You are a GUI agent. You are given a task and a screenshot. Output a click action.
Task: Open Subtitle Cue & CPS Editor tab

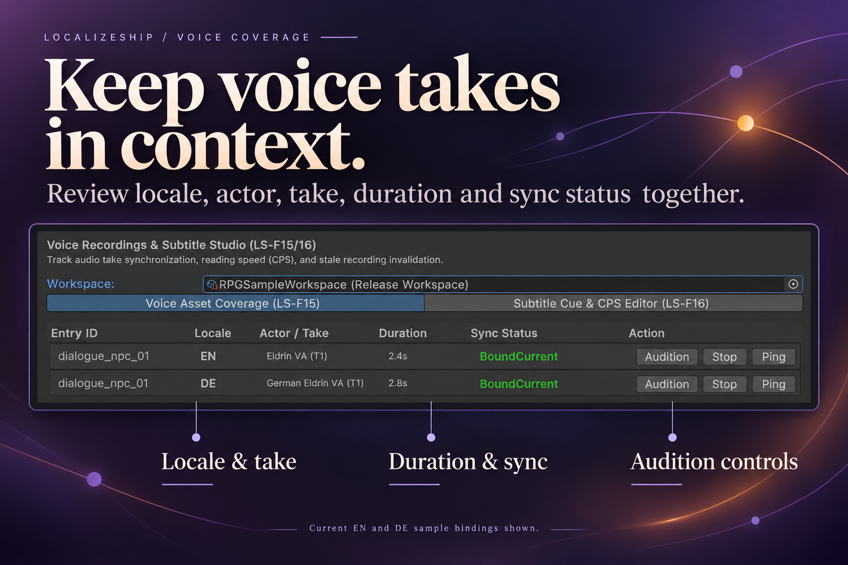[x=613, y=303]
